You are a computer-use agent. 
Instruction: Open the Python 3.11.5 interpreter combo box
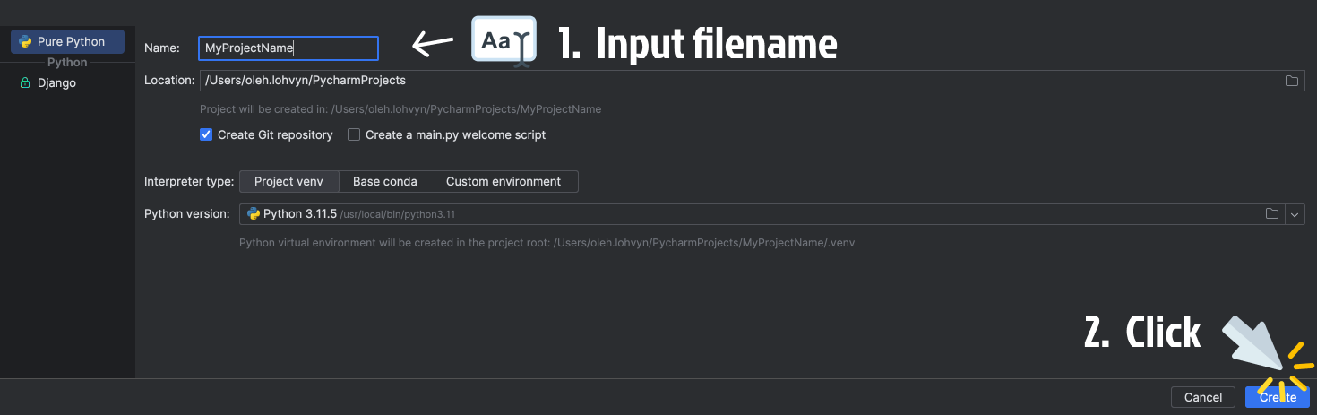[717, 214]
